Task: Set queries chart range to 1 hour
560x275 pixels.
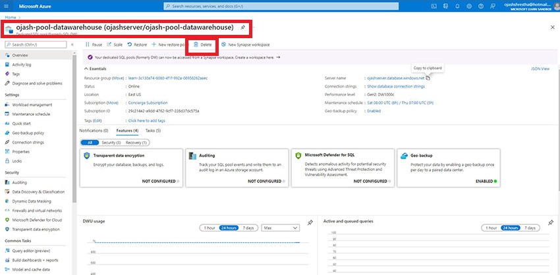Action: point(491,228)
